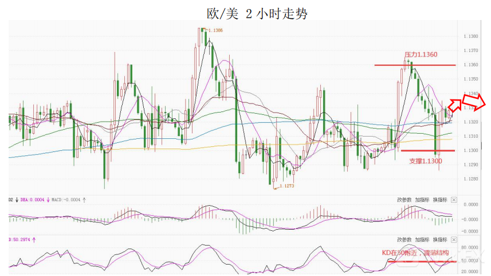Click the up arrow after MACD value

(84, 200)
